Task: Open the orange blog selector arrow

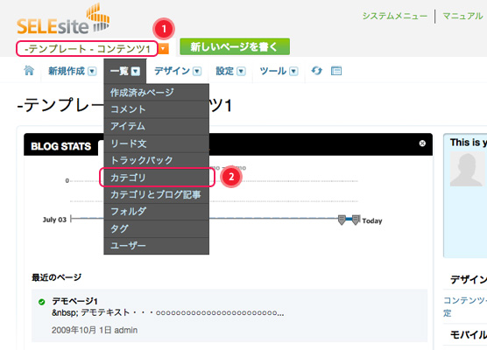Action: (x=164, y=49)
